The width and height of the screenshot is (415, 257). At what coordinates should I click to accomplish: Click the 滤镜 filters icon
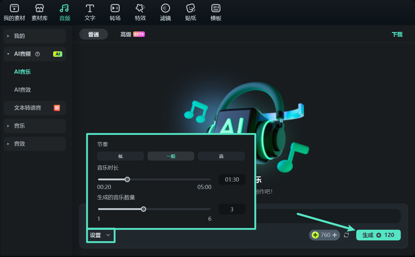tap(165, 11)
